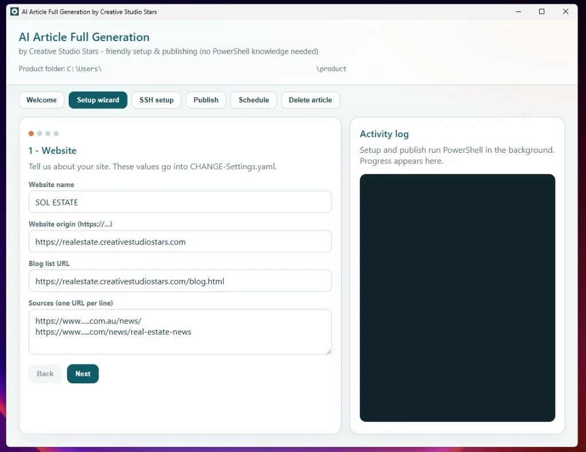The height and width of the screenshot is (452, 586).
Task: Click the 'by Creative Studio Stars' subtitle text
Action: [x=169, y=51]
